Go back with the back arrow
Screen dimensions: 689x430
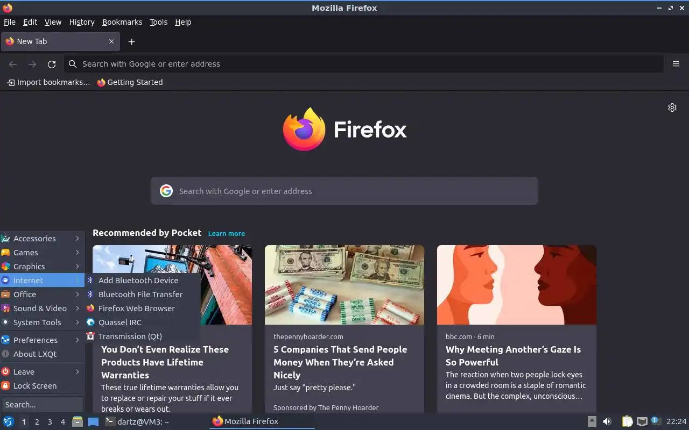(x=13, y=64)
